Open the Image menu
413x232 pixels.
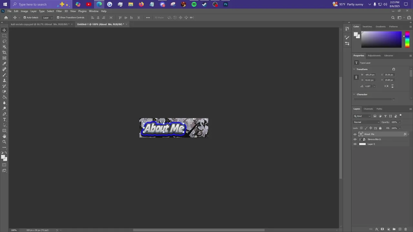pyautogui.click(x=25, y=11)
